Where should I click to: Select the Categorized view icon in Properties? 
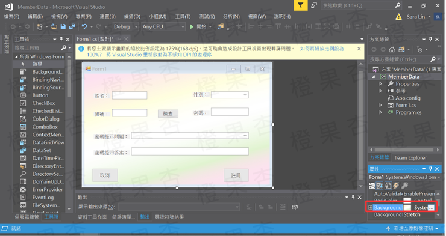click(372, 186)
